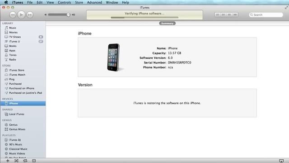Viewport: 289px width, 163px height.
Task: Open Genius Mixes
Action: [x=17, y=129]
